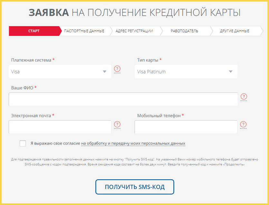Tick the personal data consent checkbox
The image size is (269, 205).
click(x=23, y=143)
